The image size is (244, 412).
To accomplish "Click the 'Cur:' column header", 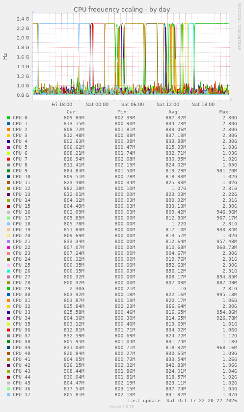I will tap(72, 112).
